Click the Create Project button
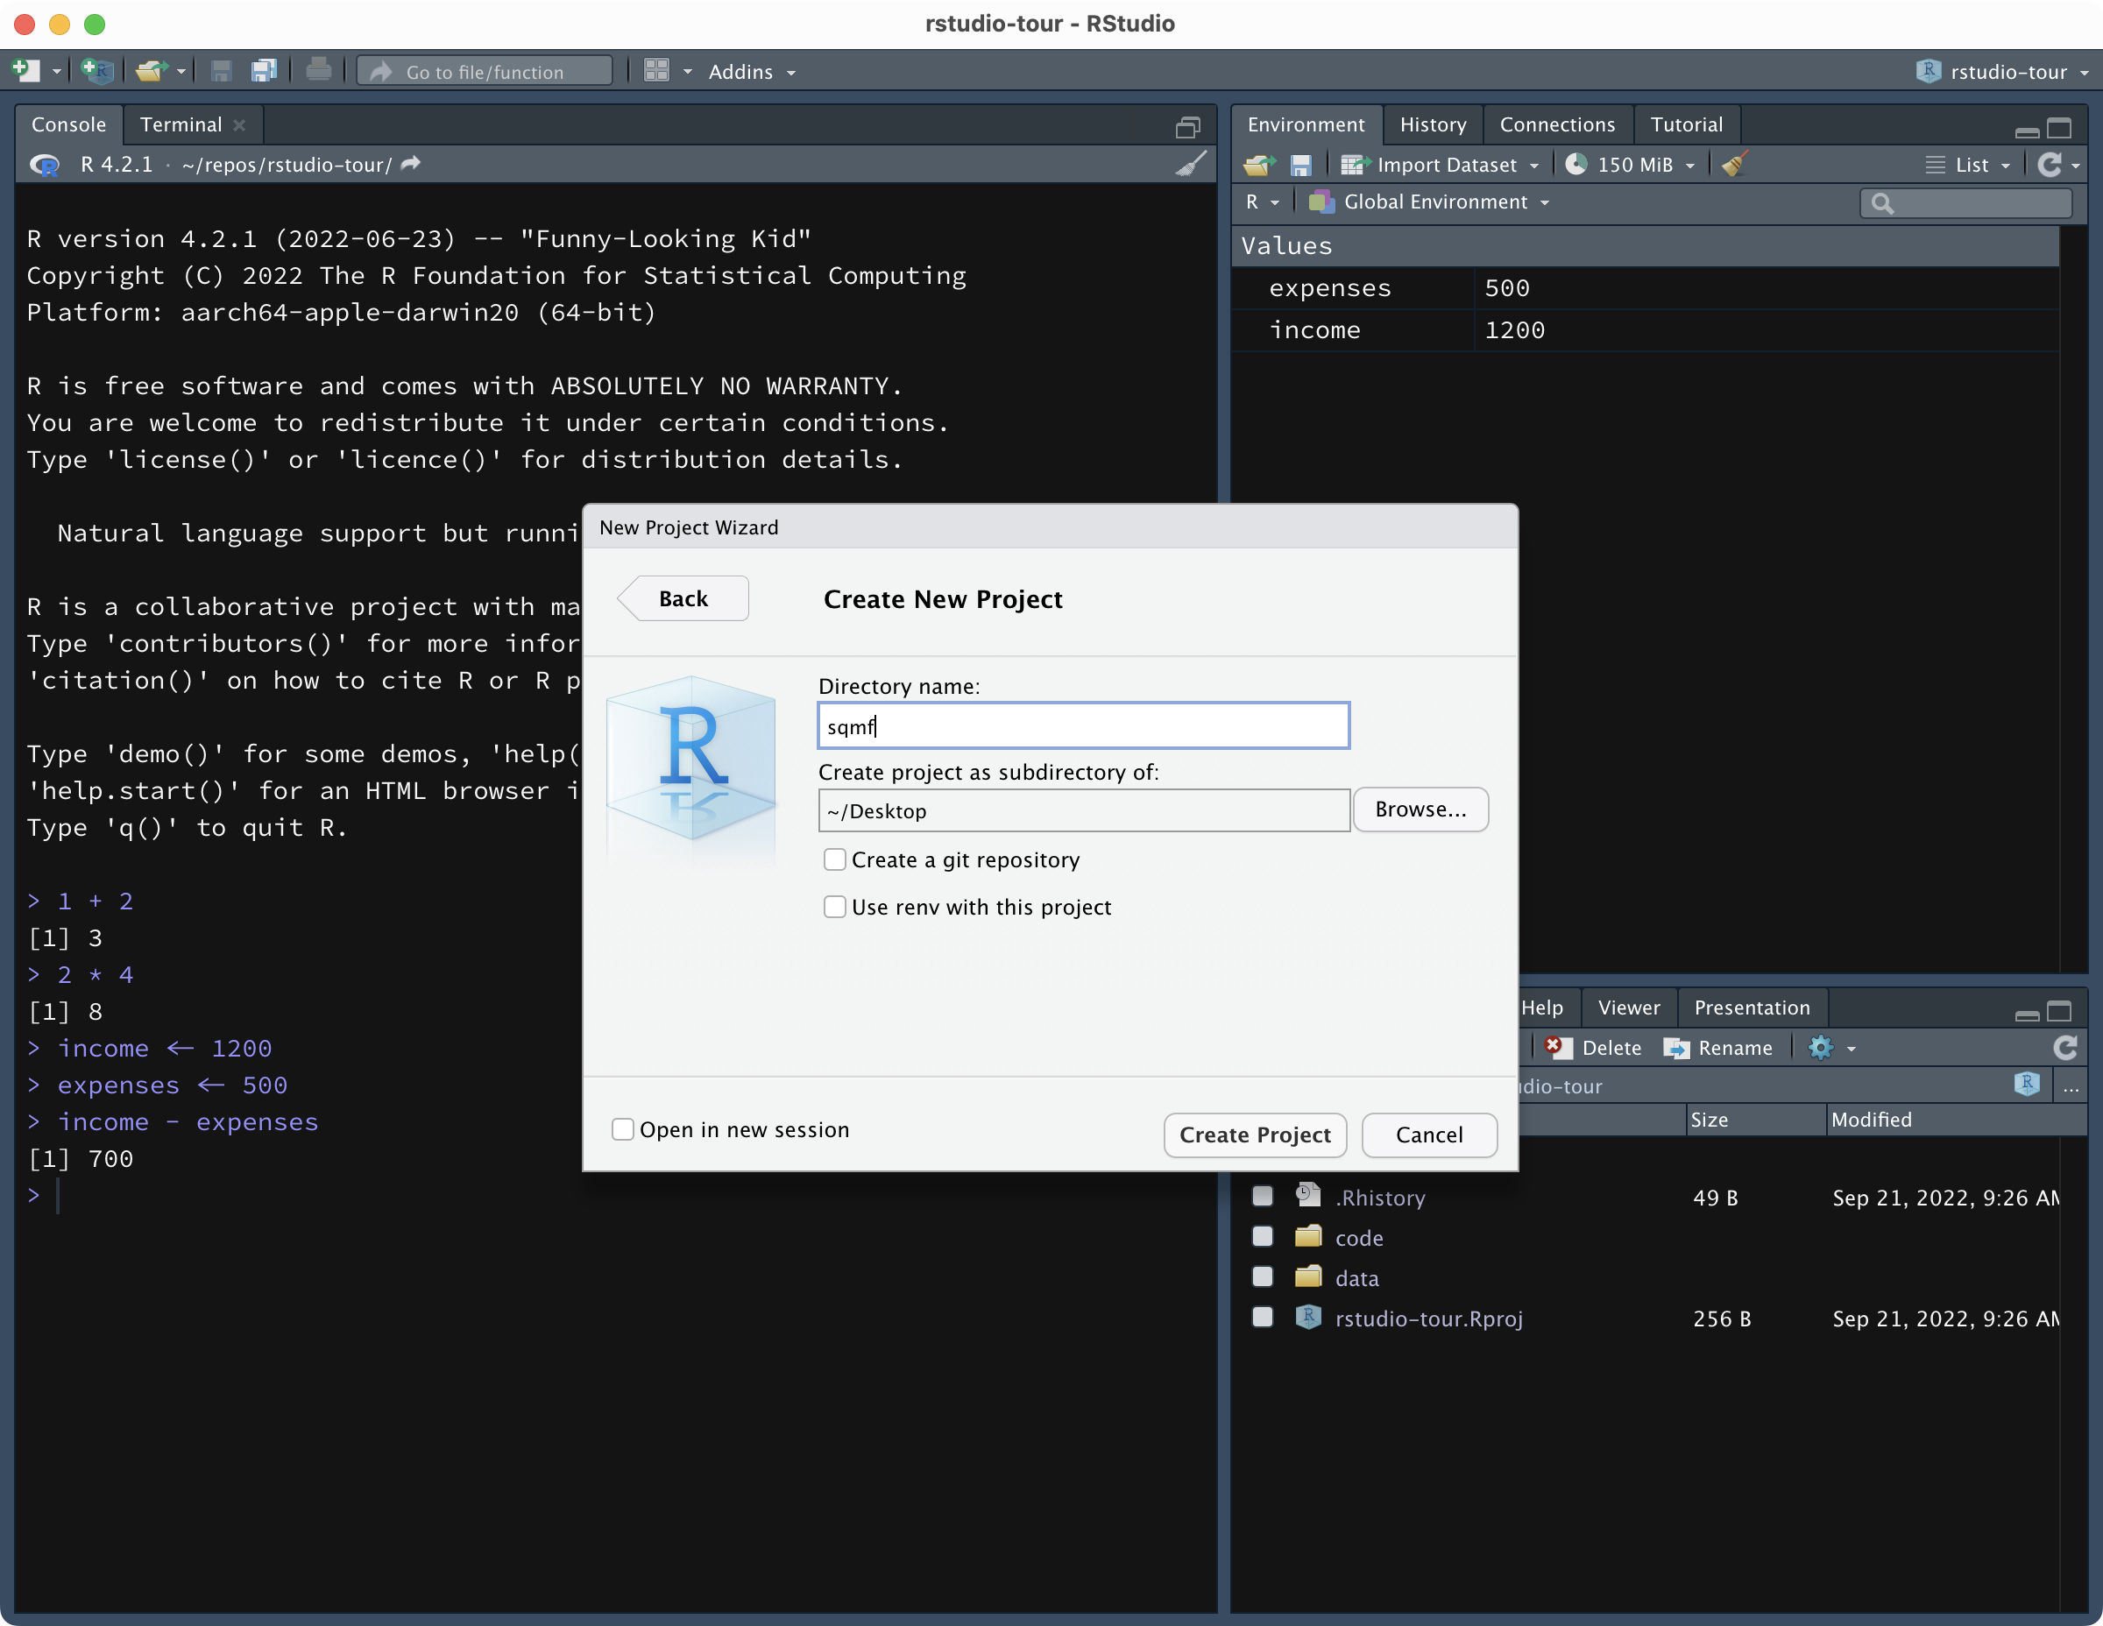Screen dimensions: 2103x1626 1255,1135
